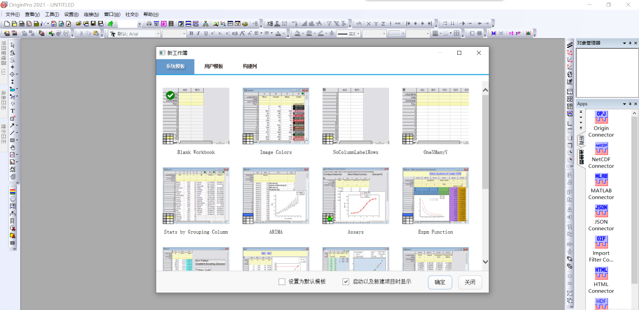Click the Print icon in toolbar
This screenshot has width=639, height=310.
point(149,23)
